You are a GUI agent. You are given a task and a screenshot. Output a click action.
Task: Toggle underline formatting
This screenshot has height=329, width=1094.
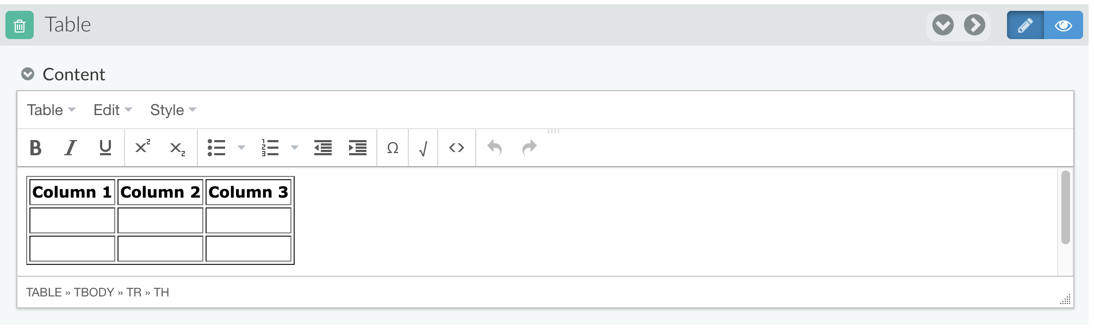point(105,148)
